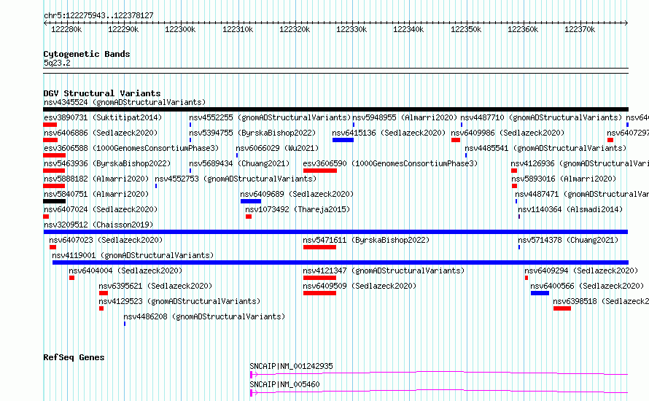Select nsv4487471 gnomAD variant label
This screenshot has height=401, width=649.
point(582,194)
